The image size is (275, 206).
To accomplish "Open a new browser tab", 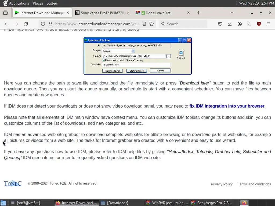I will tap(198, 13).
